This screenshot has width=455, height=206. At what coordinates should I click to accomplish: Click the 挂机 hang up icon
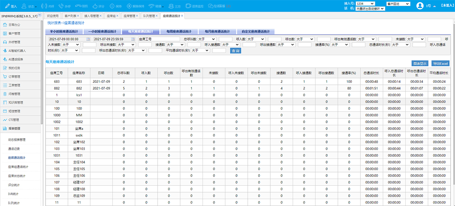[79, 6]
